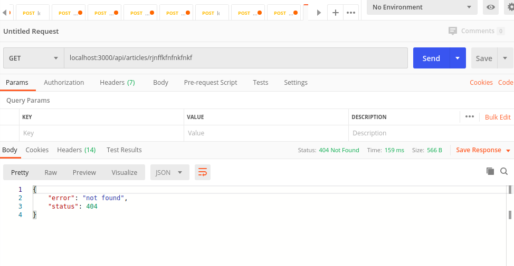Open tab options three-dots menu

pos(351,13)
